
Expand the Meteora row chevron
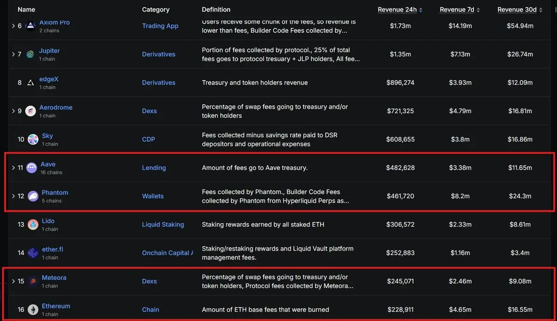tap(13, 281)
